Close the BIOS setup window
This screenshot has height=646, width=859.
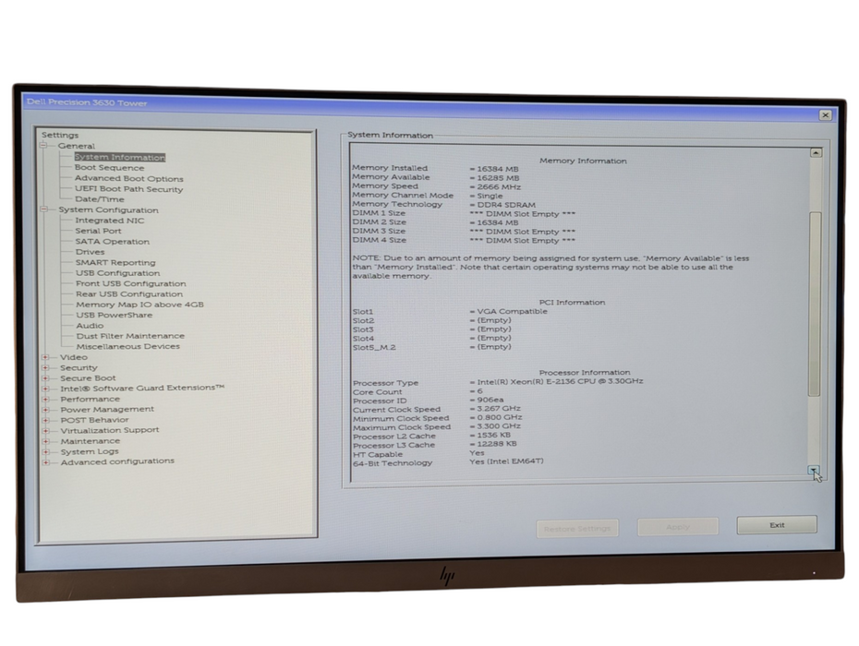[x=825, y=115]
